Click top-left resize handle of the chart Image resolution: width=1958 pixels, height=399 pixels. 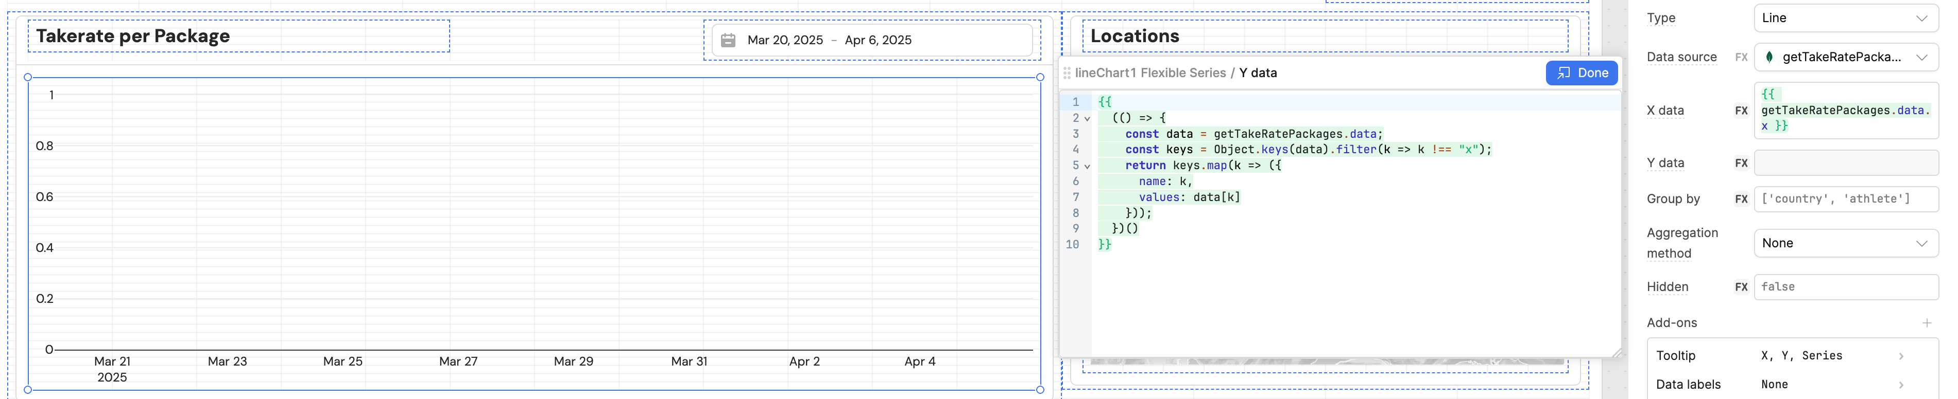pyautogui.click(x=28, y=77)
